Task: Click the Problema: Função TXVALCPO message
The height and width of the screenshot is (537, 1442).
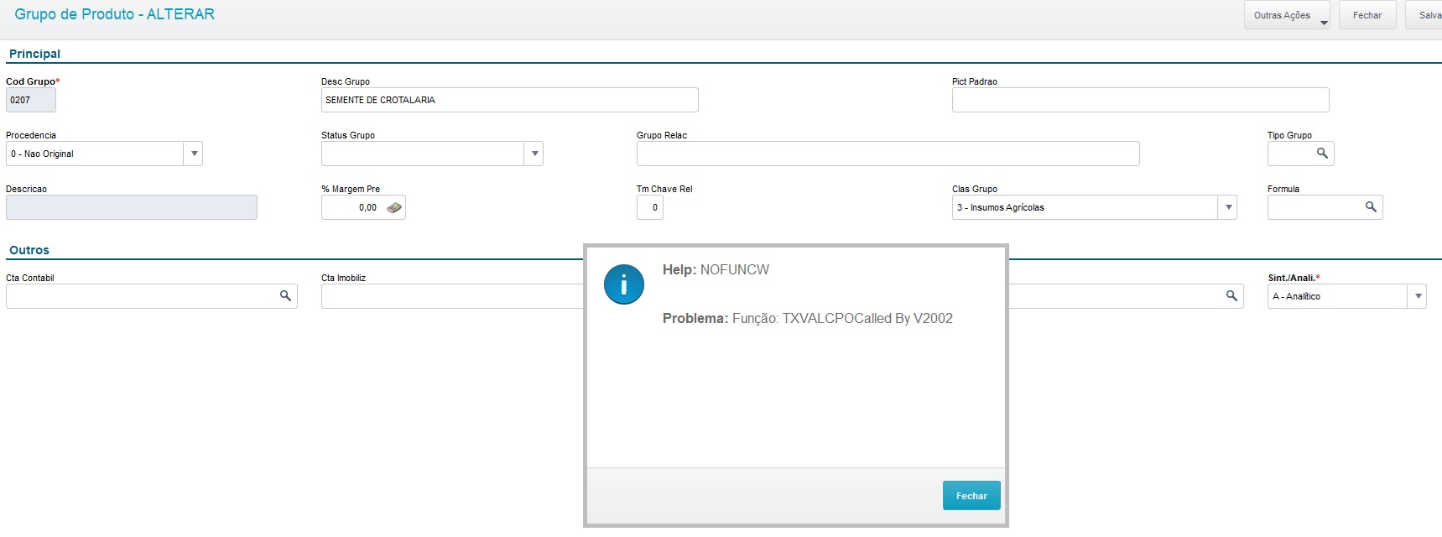Action: click(x=808, y=318)
